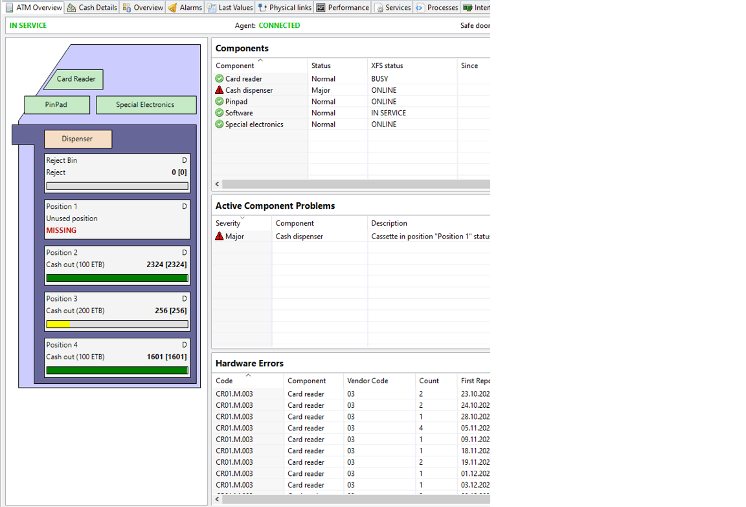Click the Physical links tab icon
The image size is (746, 507).
click(x=262, y=8)
